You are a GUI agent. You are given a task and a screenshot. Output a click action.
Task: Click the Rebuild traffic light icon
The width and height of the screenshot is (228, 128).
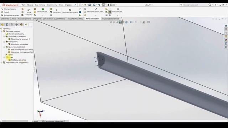pyautogui.click(x=108, y=5)
